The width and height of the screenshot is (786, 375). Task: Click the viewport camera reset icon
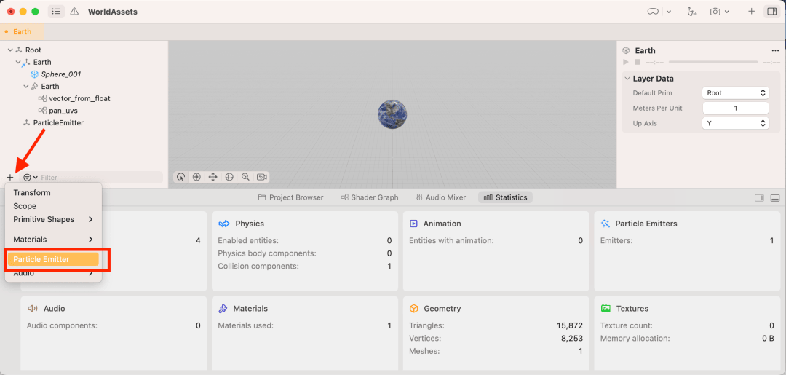coord(262,177)
